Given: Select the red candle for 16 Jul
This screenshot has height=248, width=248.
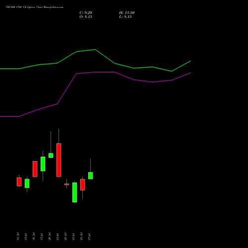Looking at the screenshot, I should (35, 169).
